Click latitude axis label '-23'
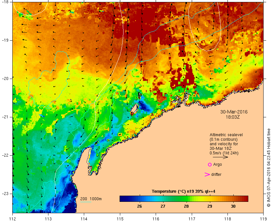 5,194
